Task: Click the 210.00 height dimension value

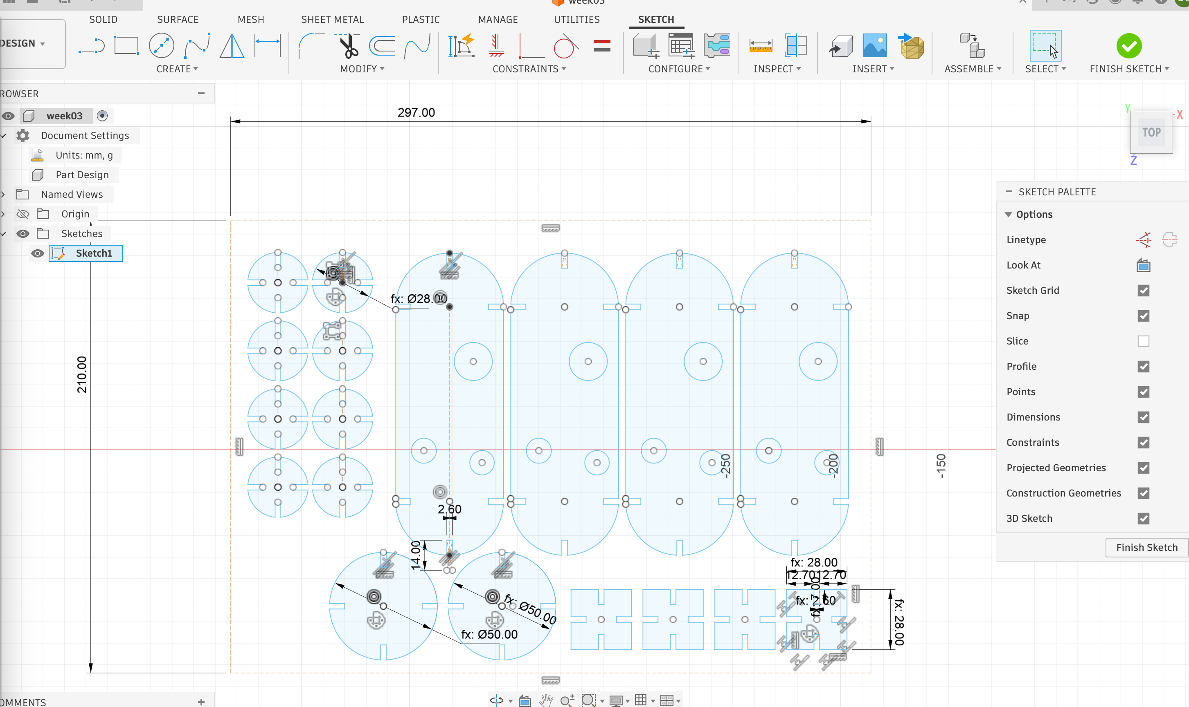Action: [82, 374]
